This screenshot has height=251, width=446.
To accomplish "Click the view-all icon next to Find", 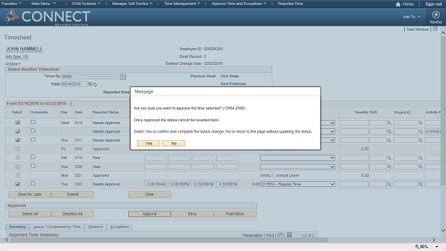I will click(280, 235).
